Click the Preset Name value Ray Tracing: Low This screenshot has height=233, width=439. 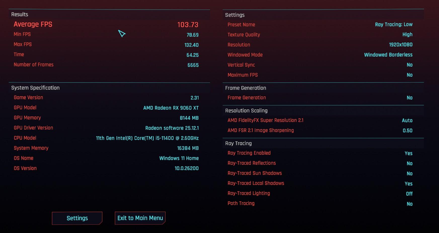pos(393,24)
